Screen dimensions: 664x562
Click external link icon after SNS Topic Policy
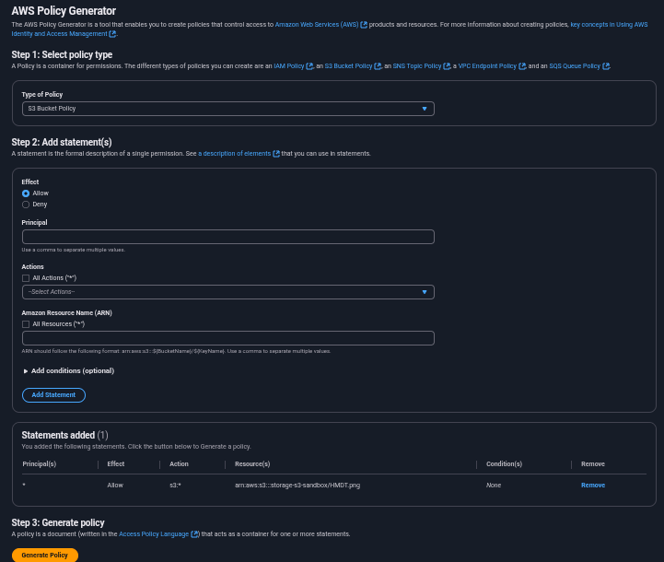click(448, 66)
